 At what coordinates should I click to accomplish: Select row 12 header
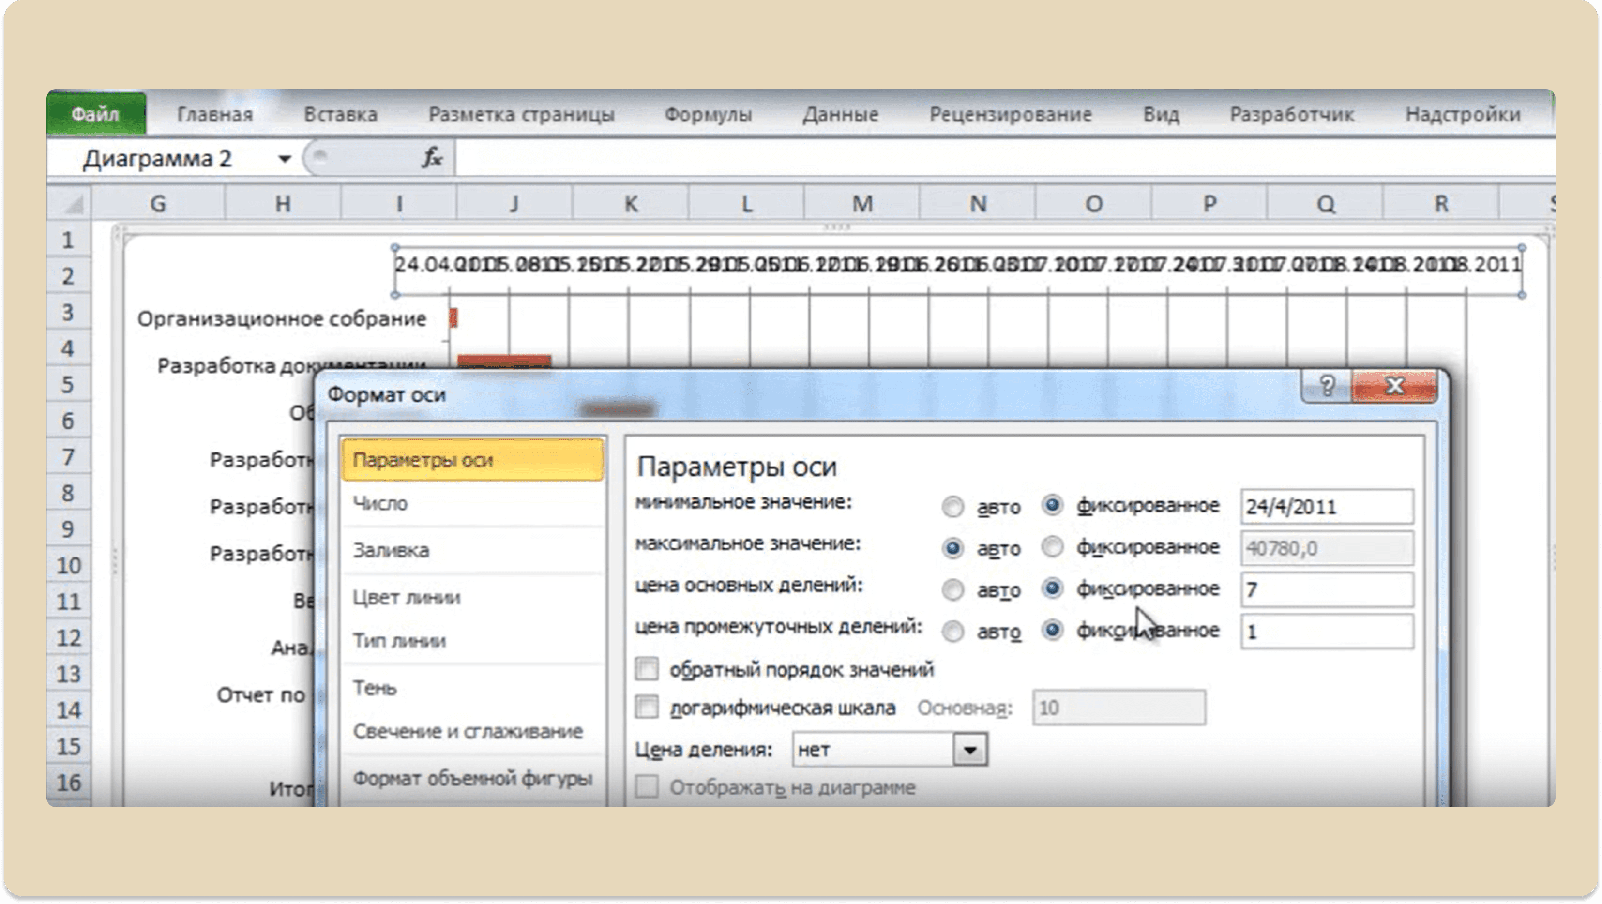pos(68,638)
